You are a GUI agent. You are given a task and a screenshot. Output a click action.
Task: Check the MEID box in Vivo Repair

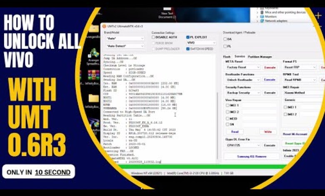[227, 118]
